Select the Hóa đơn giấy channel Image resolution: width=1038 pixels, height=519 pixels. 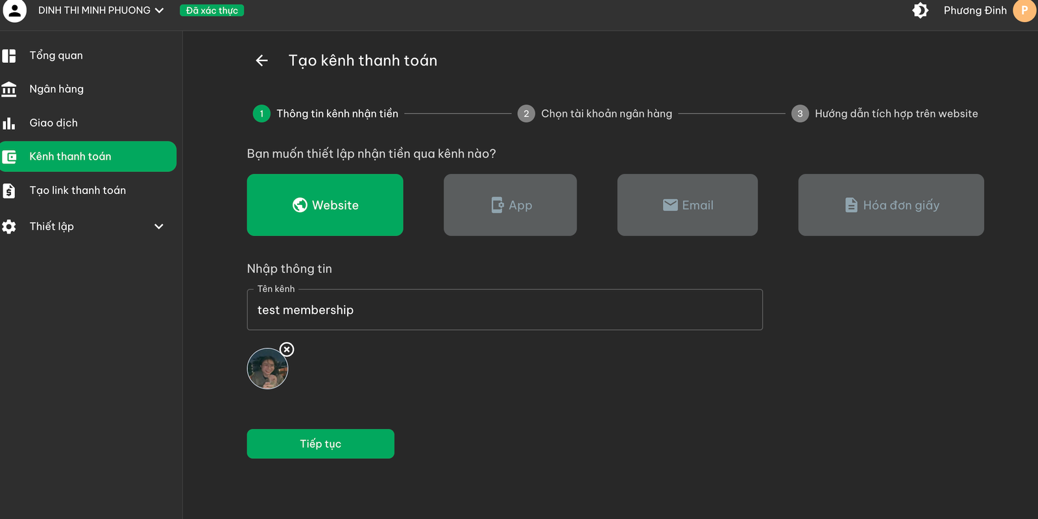click(891, 205)
